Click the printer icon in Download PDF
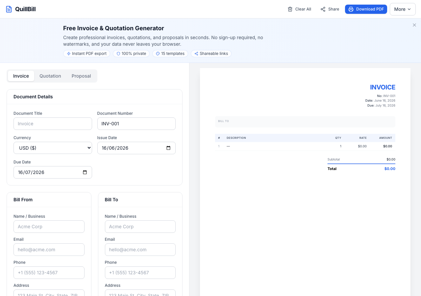 click(x=351, y=9)
